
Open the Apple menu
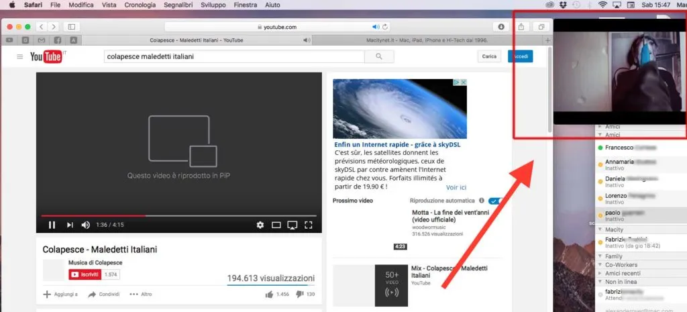point(12,5)
